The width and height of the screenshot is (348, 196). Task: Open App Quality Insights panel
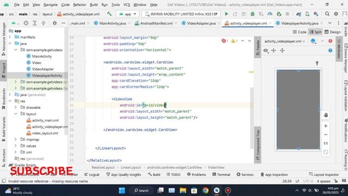point(123,174)
